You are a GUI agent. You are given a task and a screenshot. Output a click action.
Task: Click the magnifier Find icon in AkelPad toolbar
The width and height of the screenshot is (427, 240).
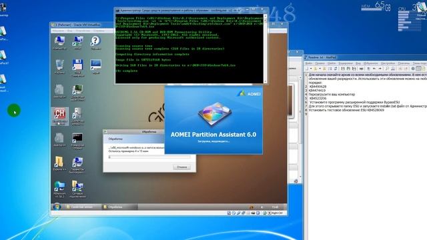pyautogui.click(x=387, y=69)
